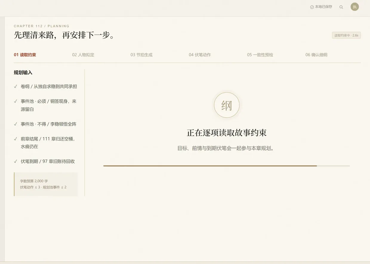Select the 01 读取约束 step tab
Viewport: 370px width, 264px height.
(25, 55)
